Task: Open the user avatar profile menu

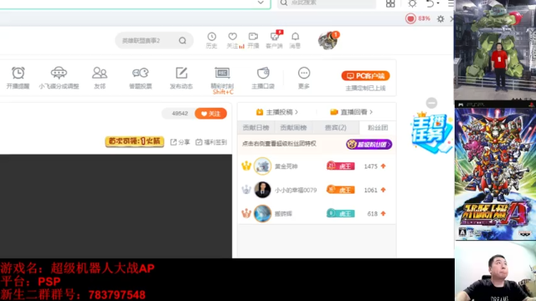Action: [327, 41]
